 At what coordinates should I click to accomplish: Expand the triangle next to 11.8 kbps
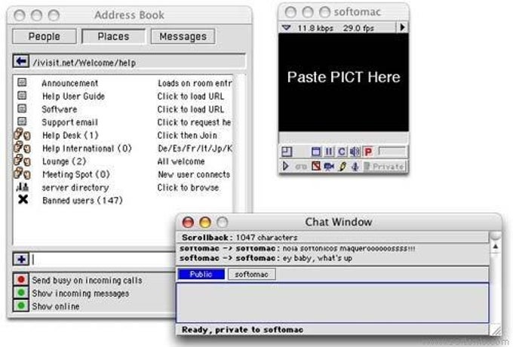tap(286, 28)
